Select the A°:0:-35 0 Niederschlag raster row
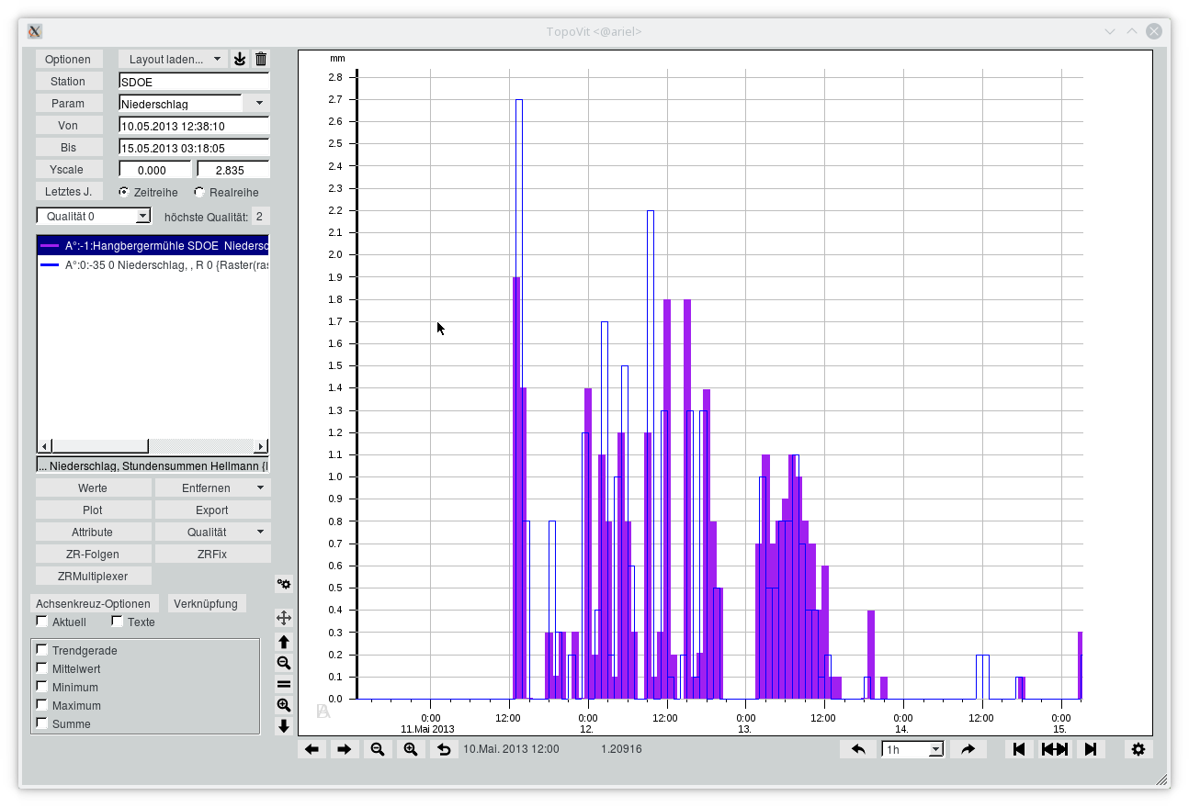 pyautogui.click(x=153, y=264)
